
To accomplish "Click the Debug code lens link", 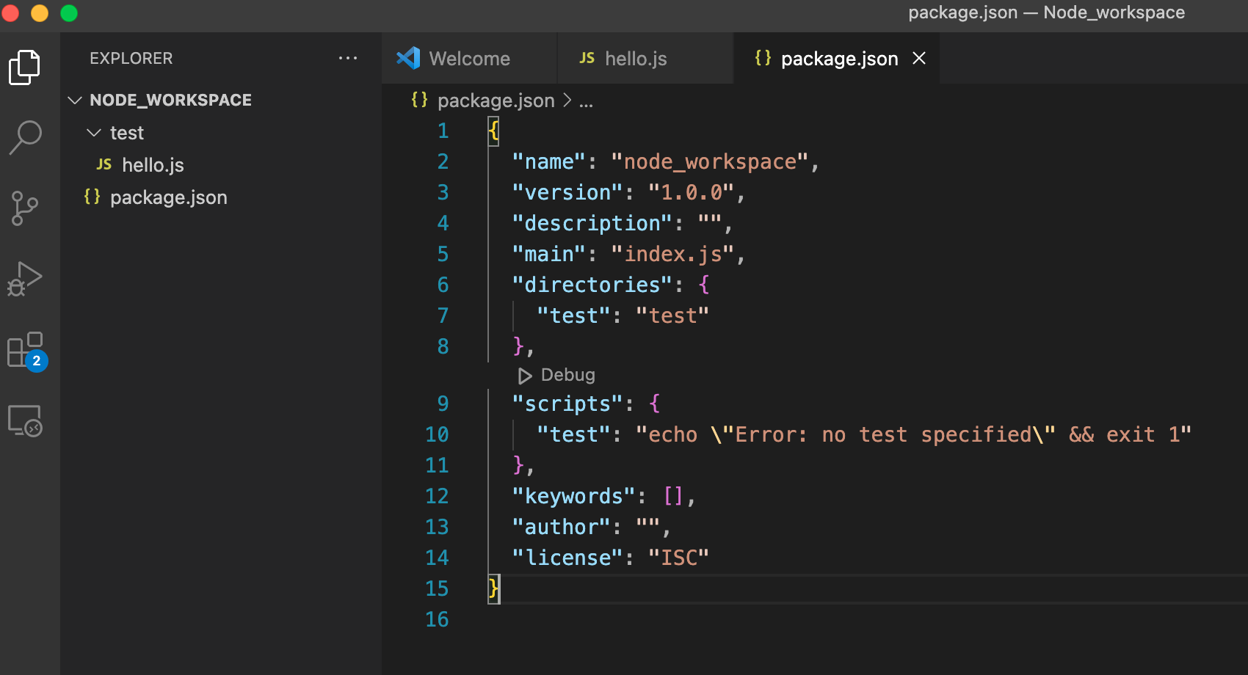I will tap(568, 375).
